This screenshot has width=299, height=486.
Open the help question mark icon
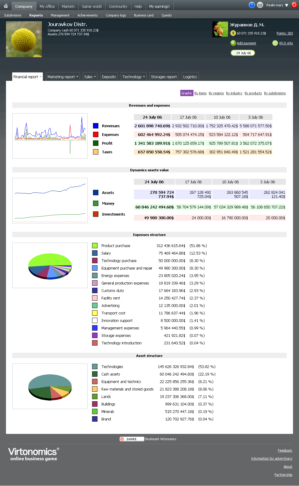coord(252,5)
